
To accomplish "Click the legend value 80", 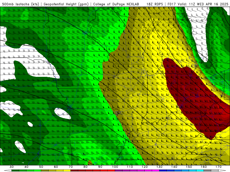I will point(85,167).
